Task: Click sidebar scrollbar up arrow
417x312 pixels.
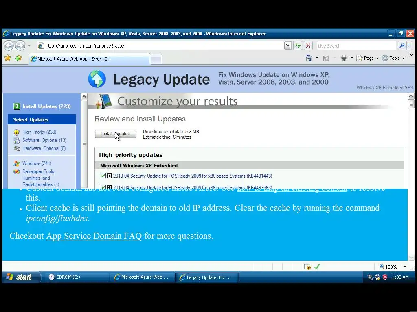Action: coord(84,96)
